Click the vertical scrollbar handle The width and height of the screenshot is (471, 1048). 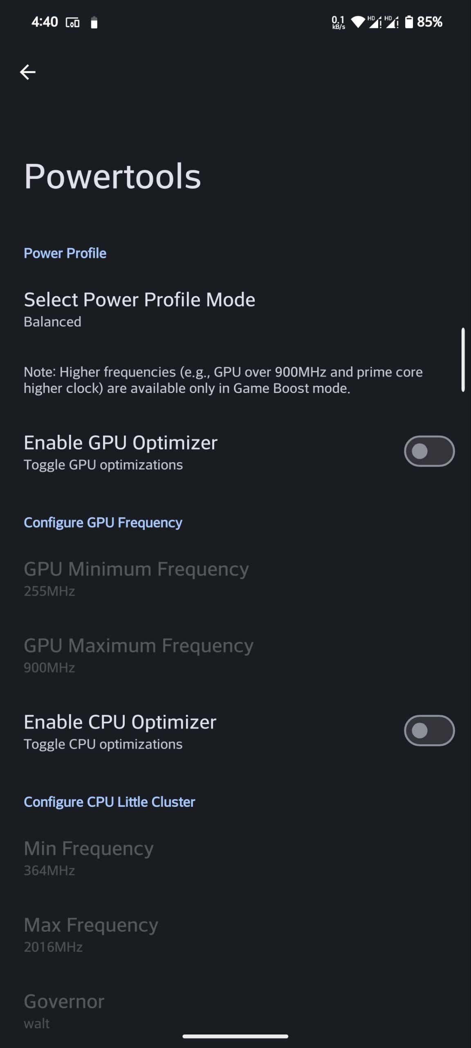463,360
